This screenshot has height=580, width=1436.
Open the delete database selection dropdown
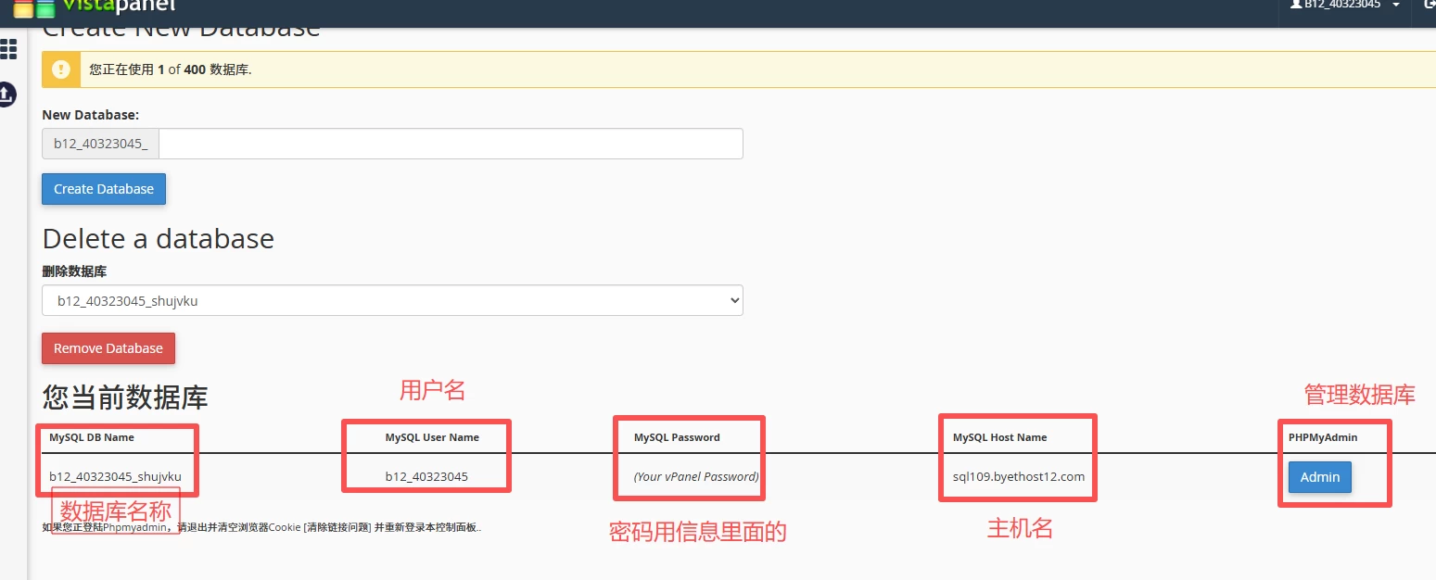[x=392, y=300]
